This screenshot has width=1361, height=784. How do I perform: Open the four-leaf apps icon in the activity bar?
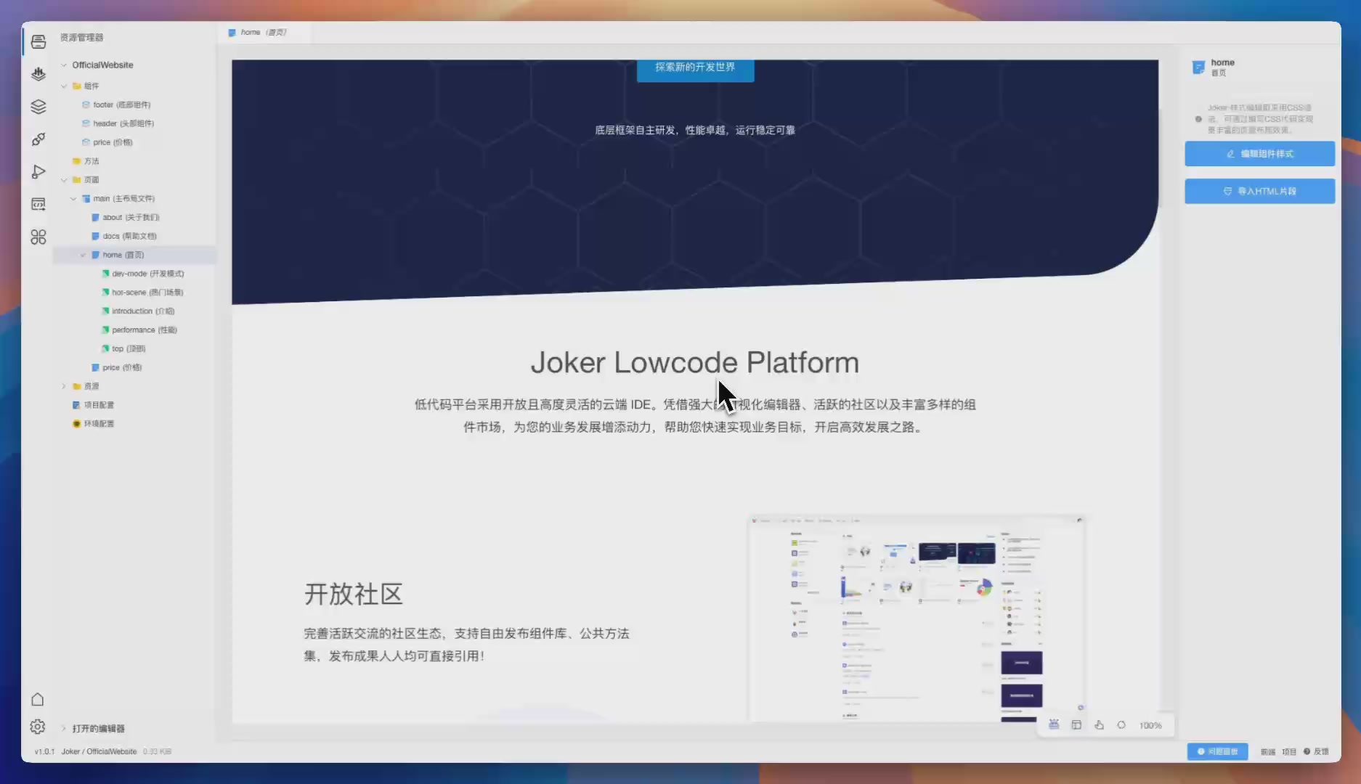[x=38, y=237]
